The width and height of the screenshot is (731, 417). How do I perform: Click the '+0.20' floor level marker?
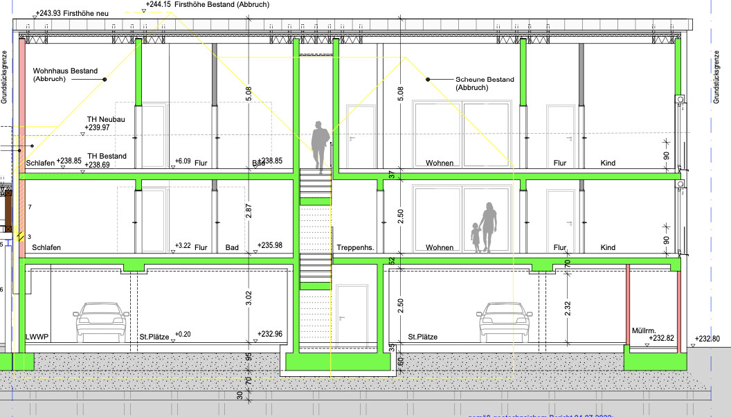183,335
